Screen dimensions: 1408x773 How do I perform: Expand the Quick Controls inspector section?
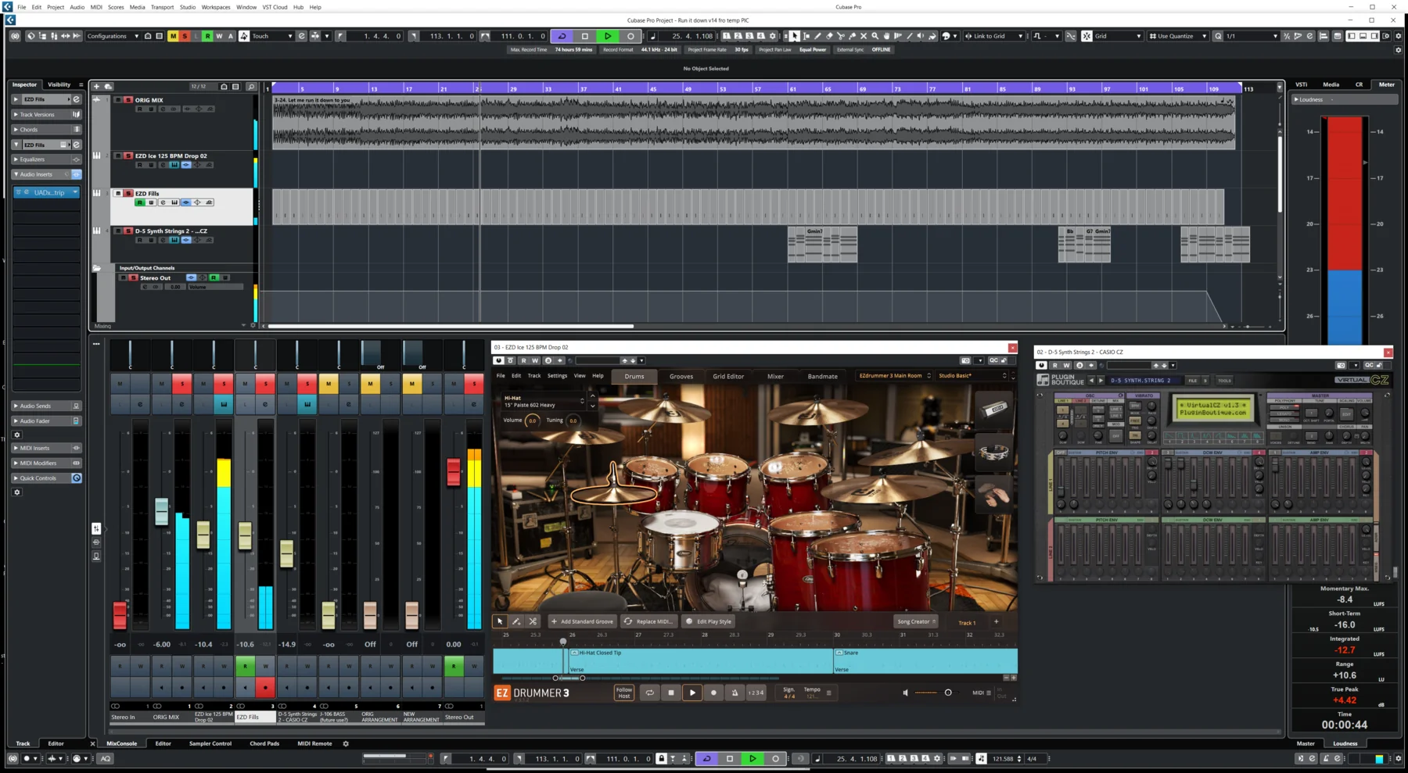coord(46,478)
